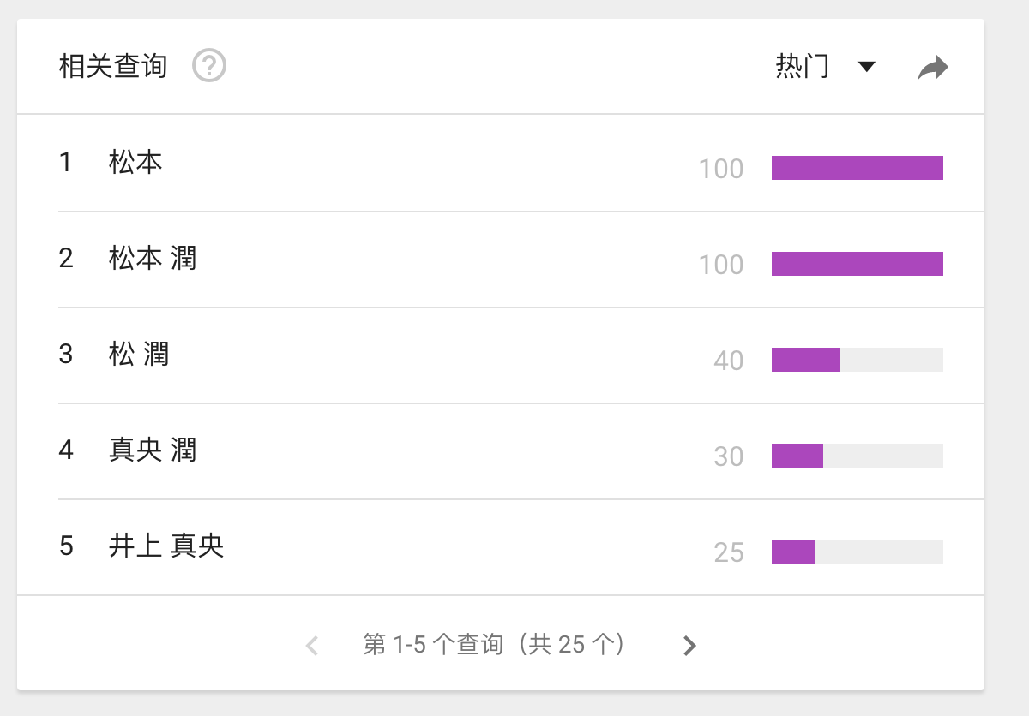1029x716 pixels.
Task: Select the 真央 潤 query row
Action: [x=153, y=450]
